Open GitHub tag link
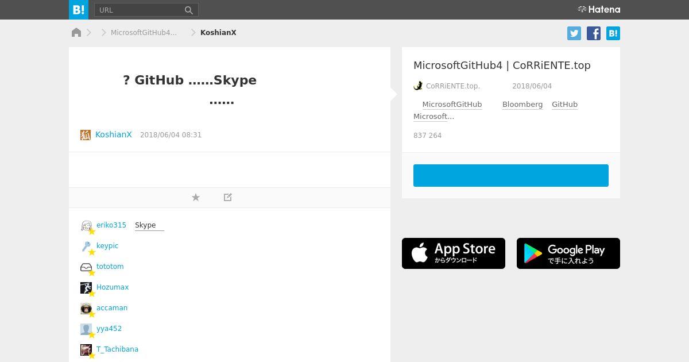Screen dimensions: 689x362 [564, 105]
